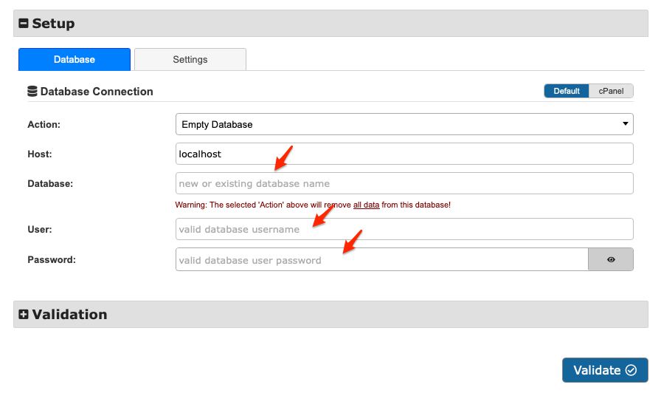
Task: Collapse the Setup section minus icon
Action: (24, 24)
